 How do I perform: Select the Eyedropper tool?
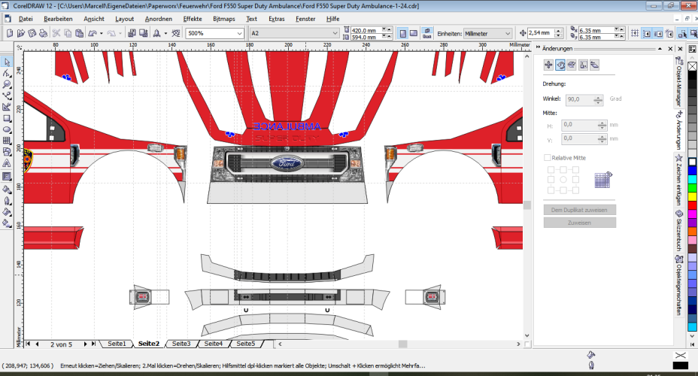[x=7, y=190]
